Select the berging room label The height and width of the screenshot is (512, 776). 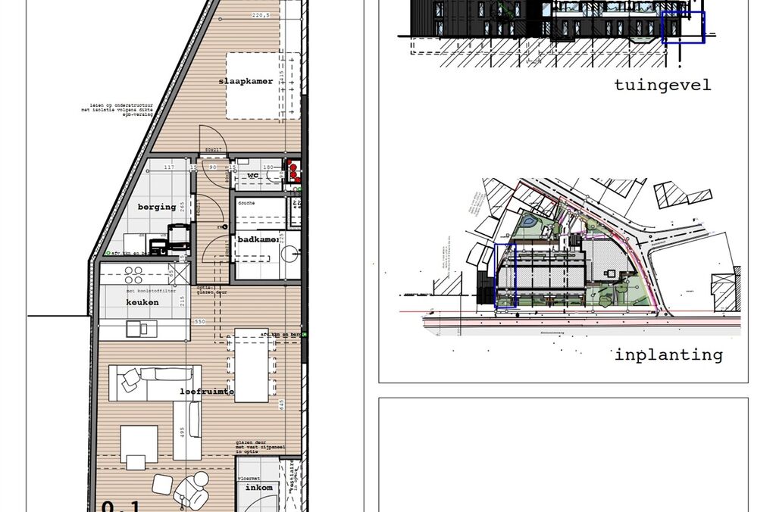(x=156, y=207)
